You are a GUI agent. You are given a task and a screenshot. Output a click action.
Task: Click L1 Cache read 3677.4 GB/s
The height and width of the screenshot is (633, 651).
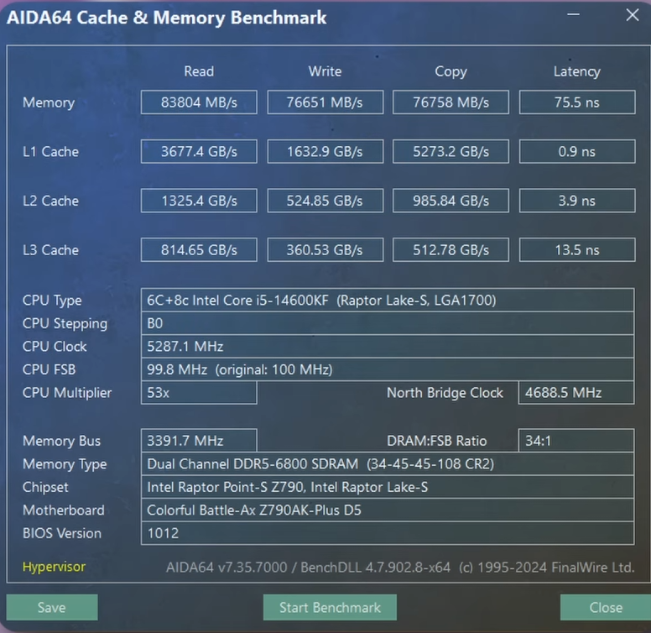199,151
